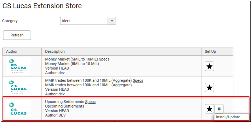Viewport: 252px width, 123px height.
Task: Open Specs link for Upcoming Settlements
Action: tap(90, 102)
